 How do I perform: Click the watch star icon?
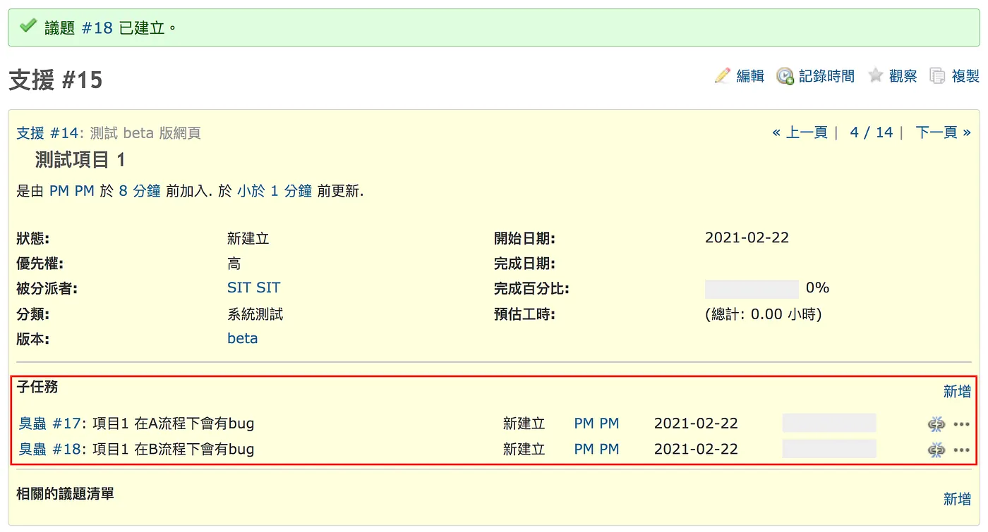tap(876, 75)
